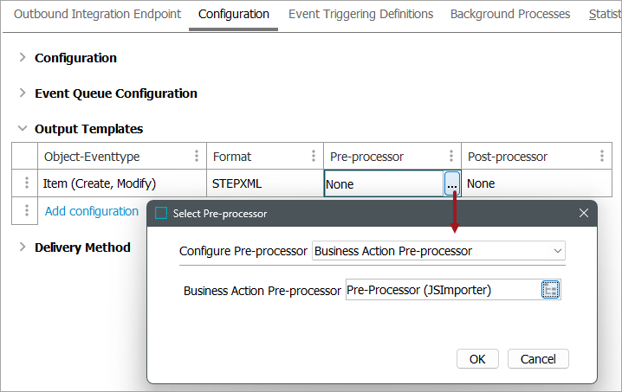Click the Add configuration link
This screenshot has height=392, width=622.
pyautogui.click(x=92, y=211)
